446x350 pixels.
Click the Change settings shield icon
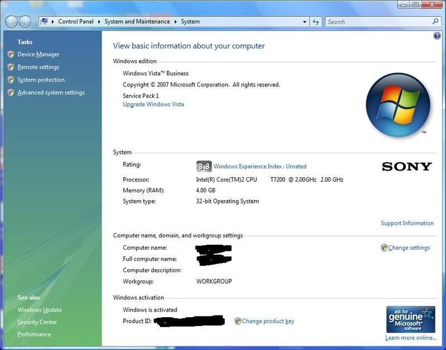pos(384,247)
